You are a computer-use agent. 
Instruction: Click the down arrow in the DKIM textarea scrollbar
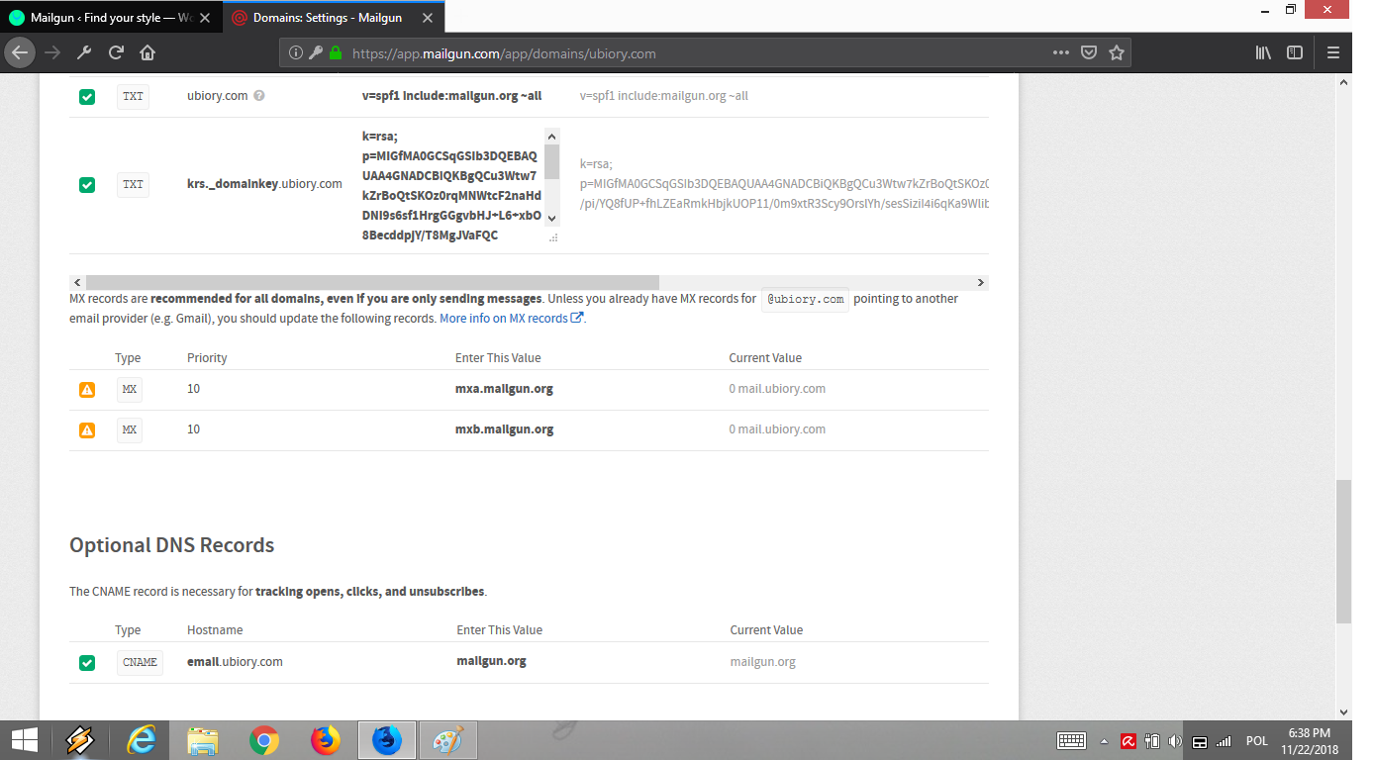[552, 219]
